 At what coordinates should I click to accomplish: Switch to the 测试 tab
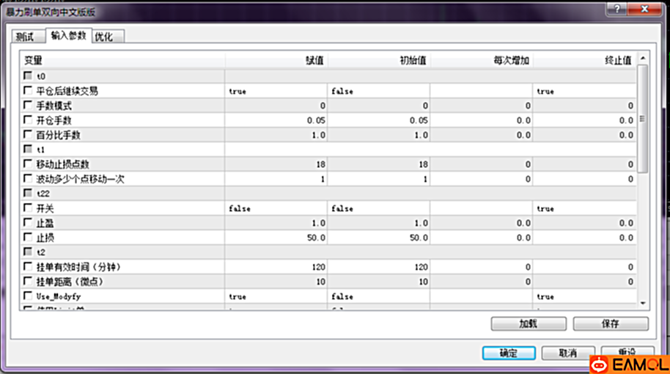pyautogui.click(x=26, y=37)
